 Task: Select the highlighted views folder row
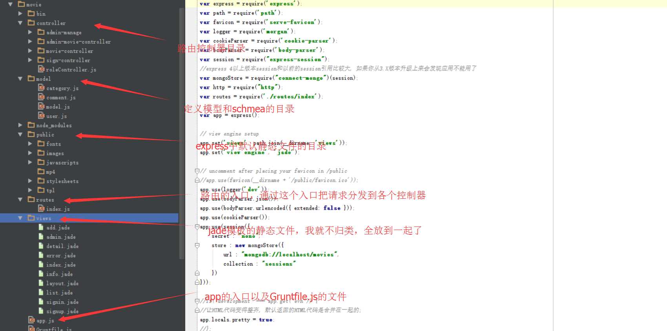(x=89, y=218)
